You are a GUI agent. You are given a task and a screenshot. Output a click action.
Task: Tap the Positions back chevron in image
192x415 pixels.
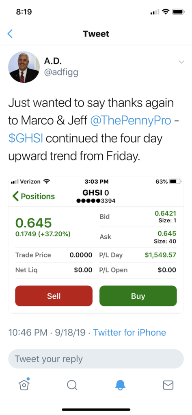33,197
